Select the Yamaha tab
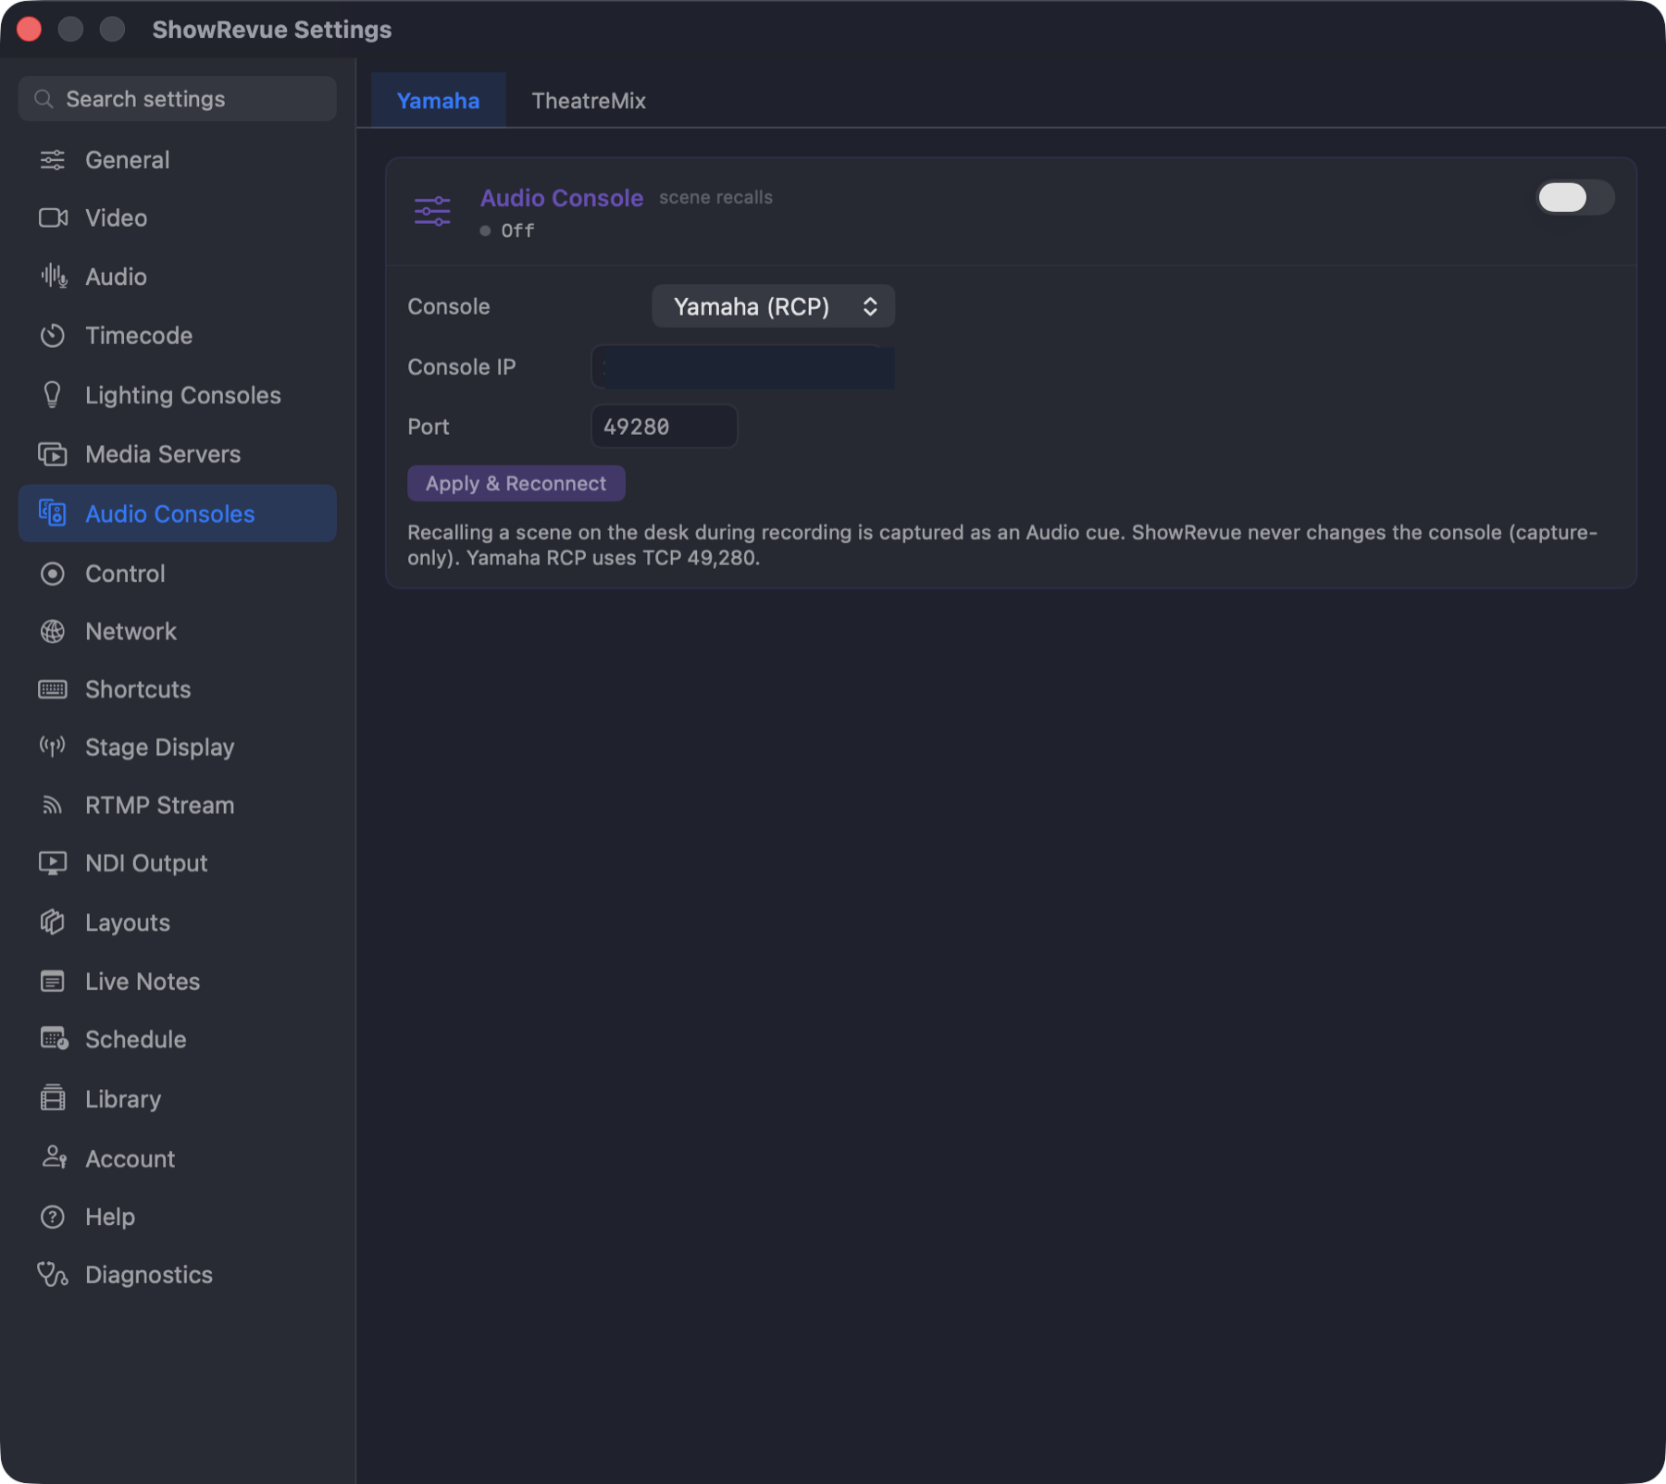The width and height of the screenshot is (1666, 1484). coord(438,101)
